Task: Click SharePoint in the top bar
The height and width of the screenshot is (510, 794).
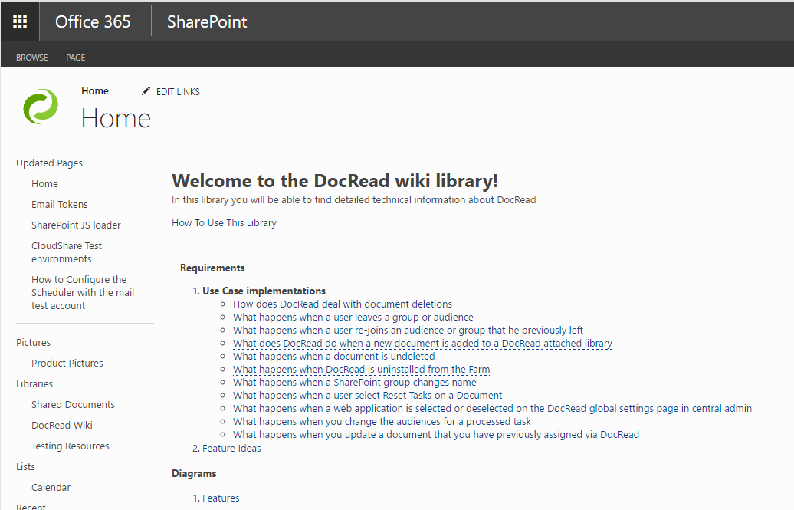Action: (x=207, y=21)
